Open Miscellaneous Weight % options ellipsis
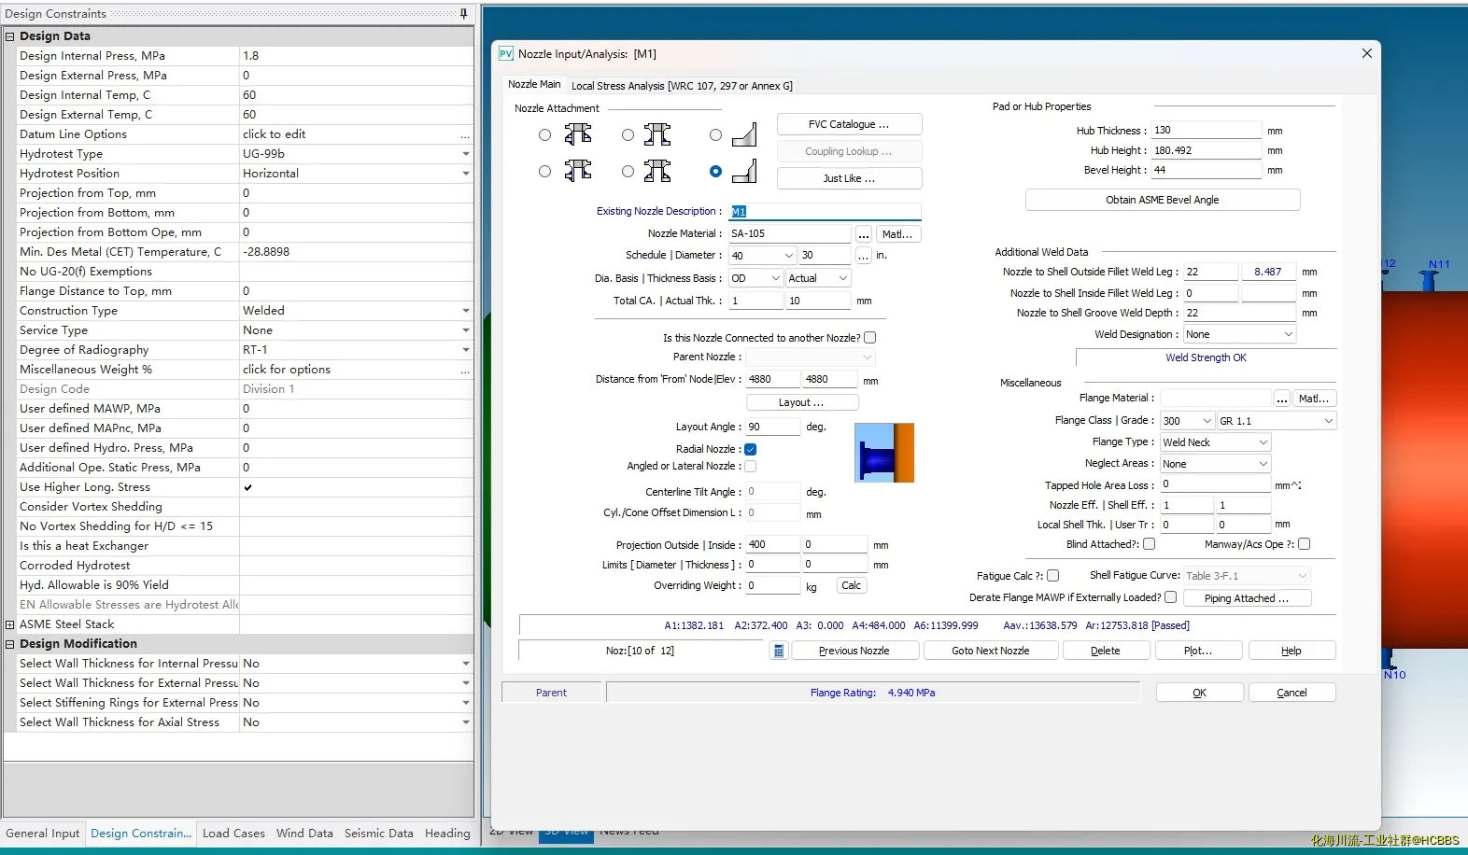This screenshot has width=1468, height=855. click(x=465, y=370)
